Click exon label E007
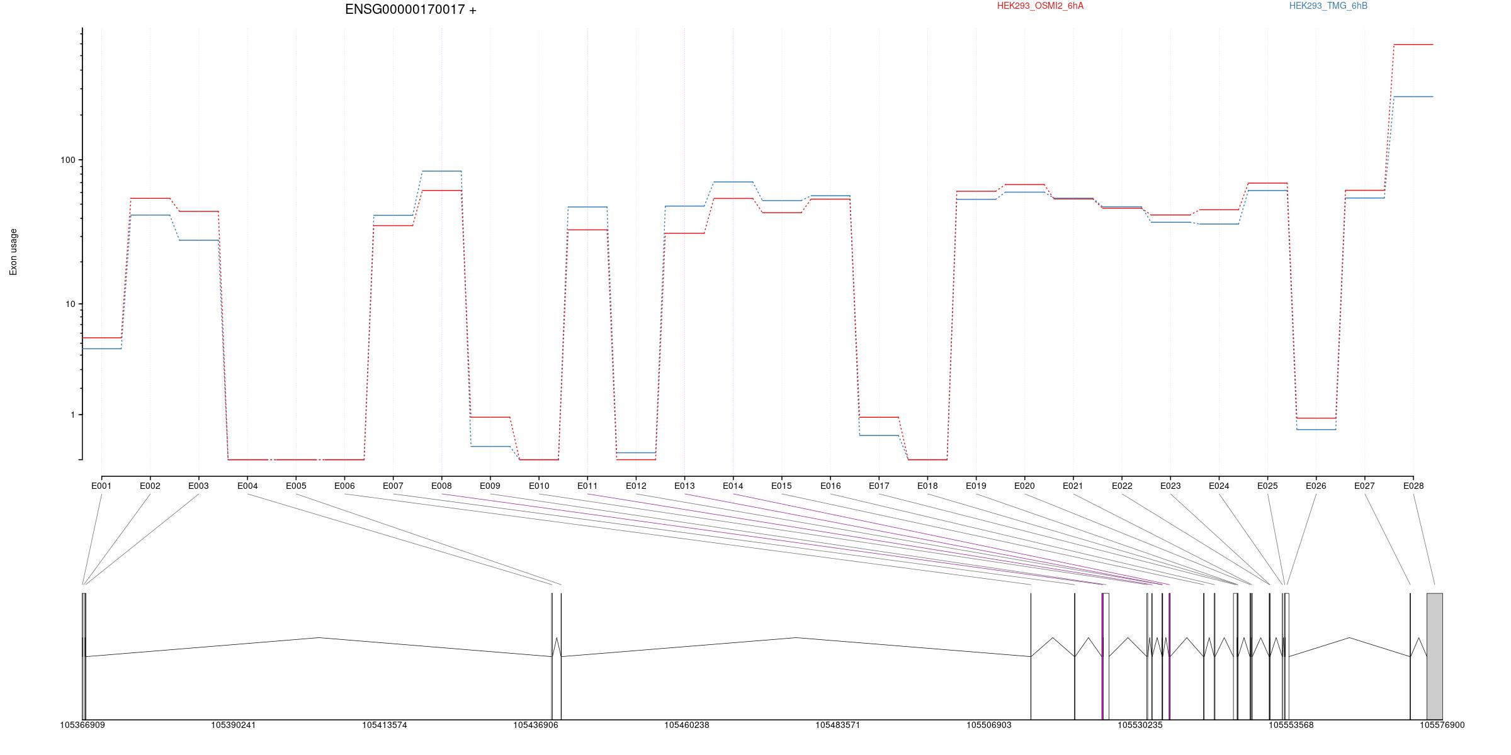This screenshot has height=755, width=1511. point(393,486)
